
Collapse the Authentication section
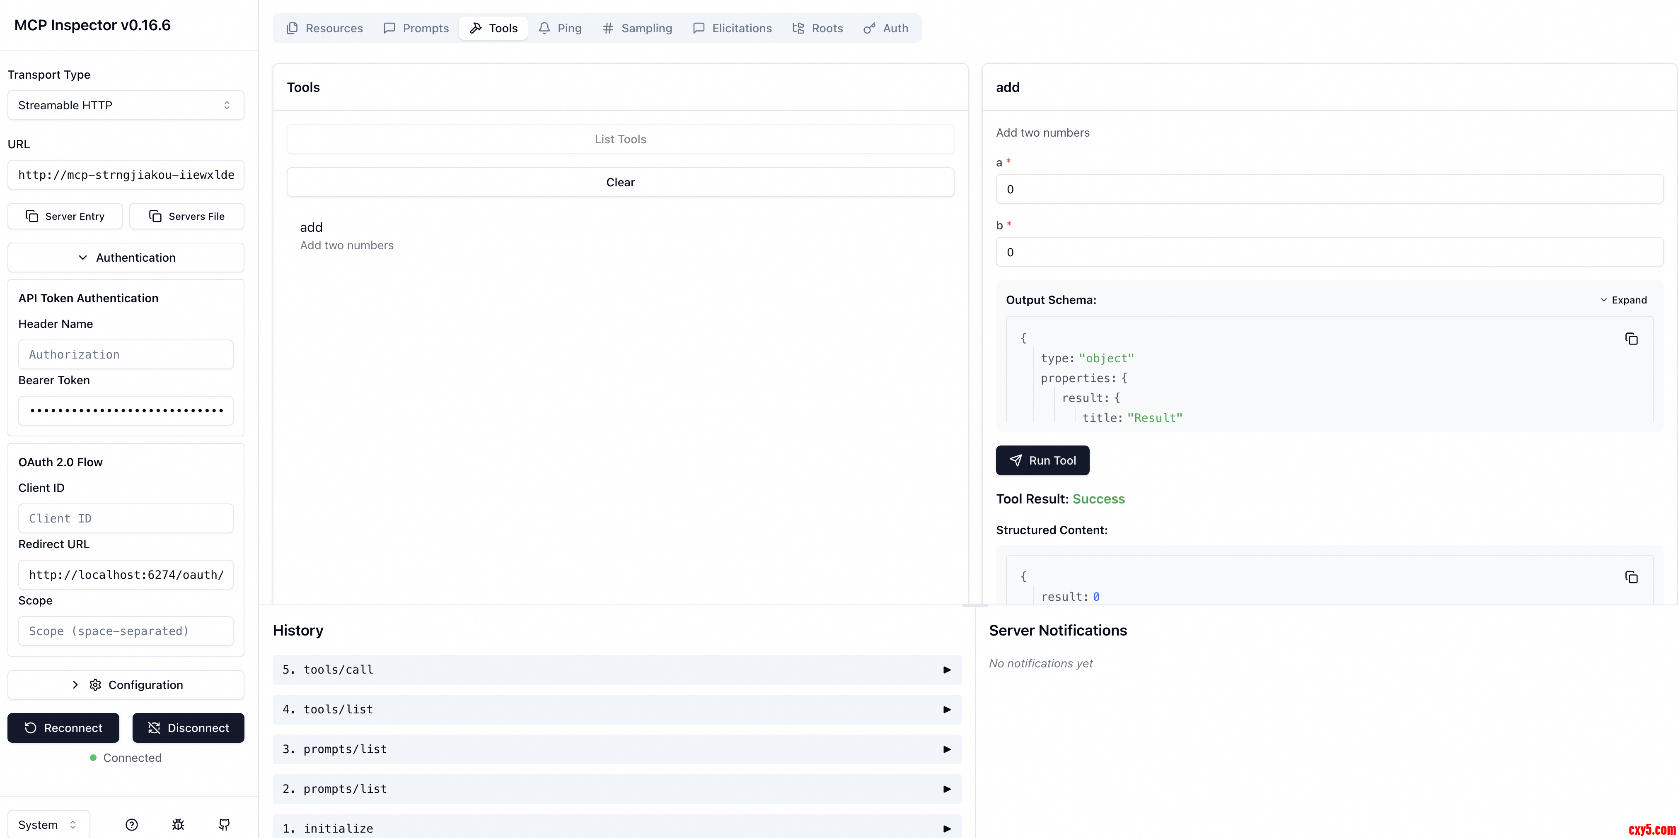click(126, 257)
